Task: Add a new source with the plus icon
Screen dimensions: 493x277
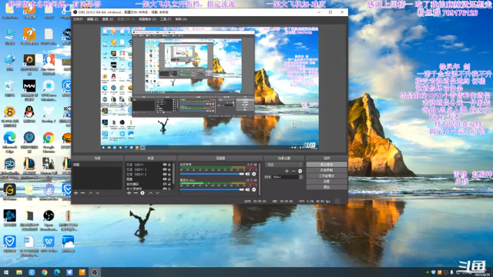Action: (x=129, y=193)
